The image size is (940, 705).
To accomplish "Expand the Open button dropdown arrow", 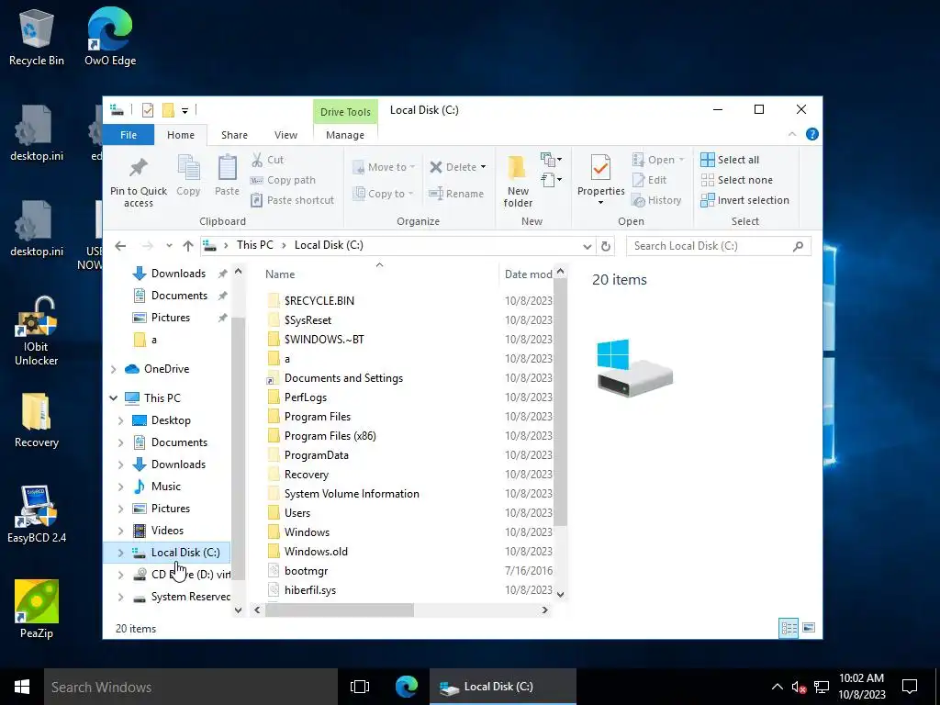I will pyautogui.click(x=682, y=160).
